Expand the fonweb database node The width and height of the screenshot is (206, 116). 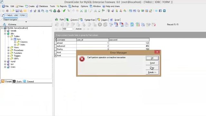tap(5, 31)
